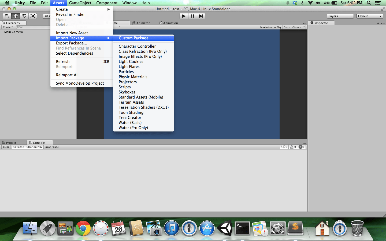Select the Scale tool
The height and width of the screenshot is (241, 386).
click(33, 16)
